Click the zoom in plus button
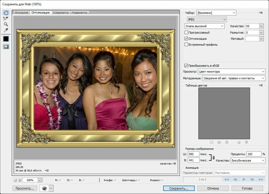269x194 pixels. [x=20, y=180]
